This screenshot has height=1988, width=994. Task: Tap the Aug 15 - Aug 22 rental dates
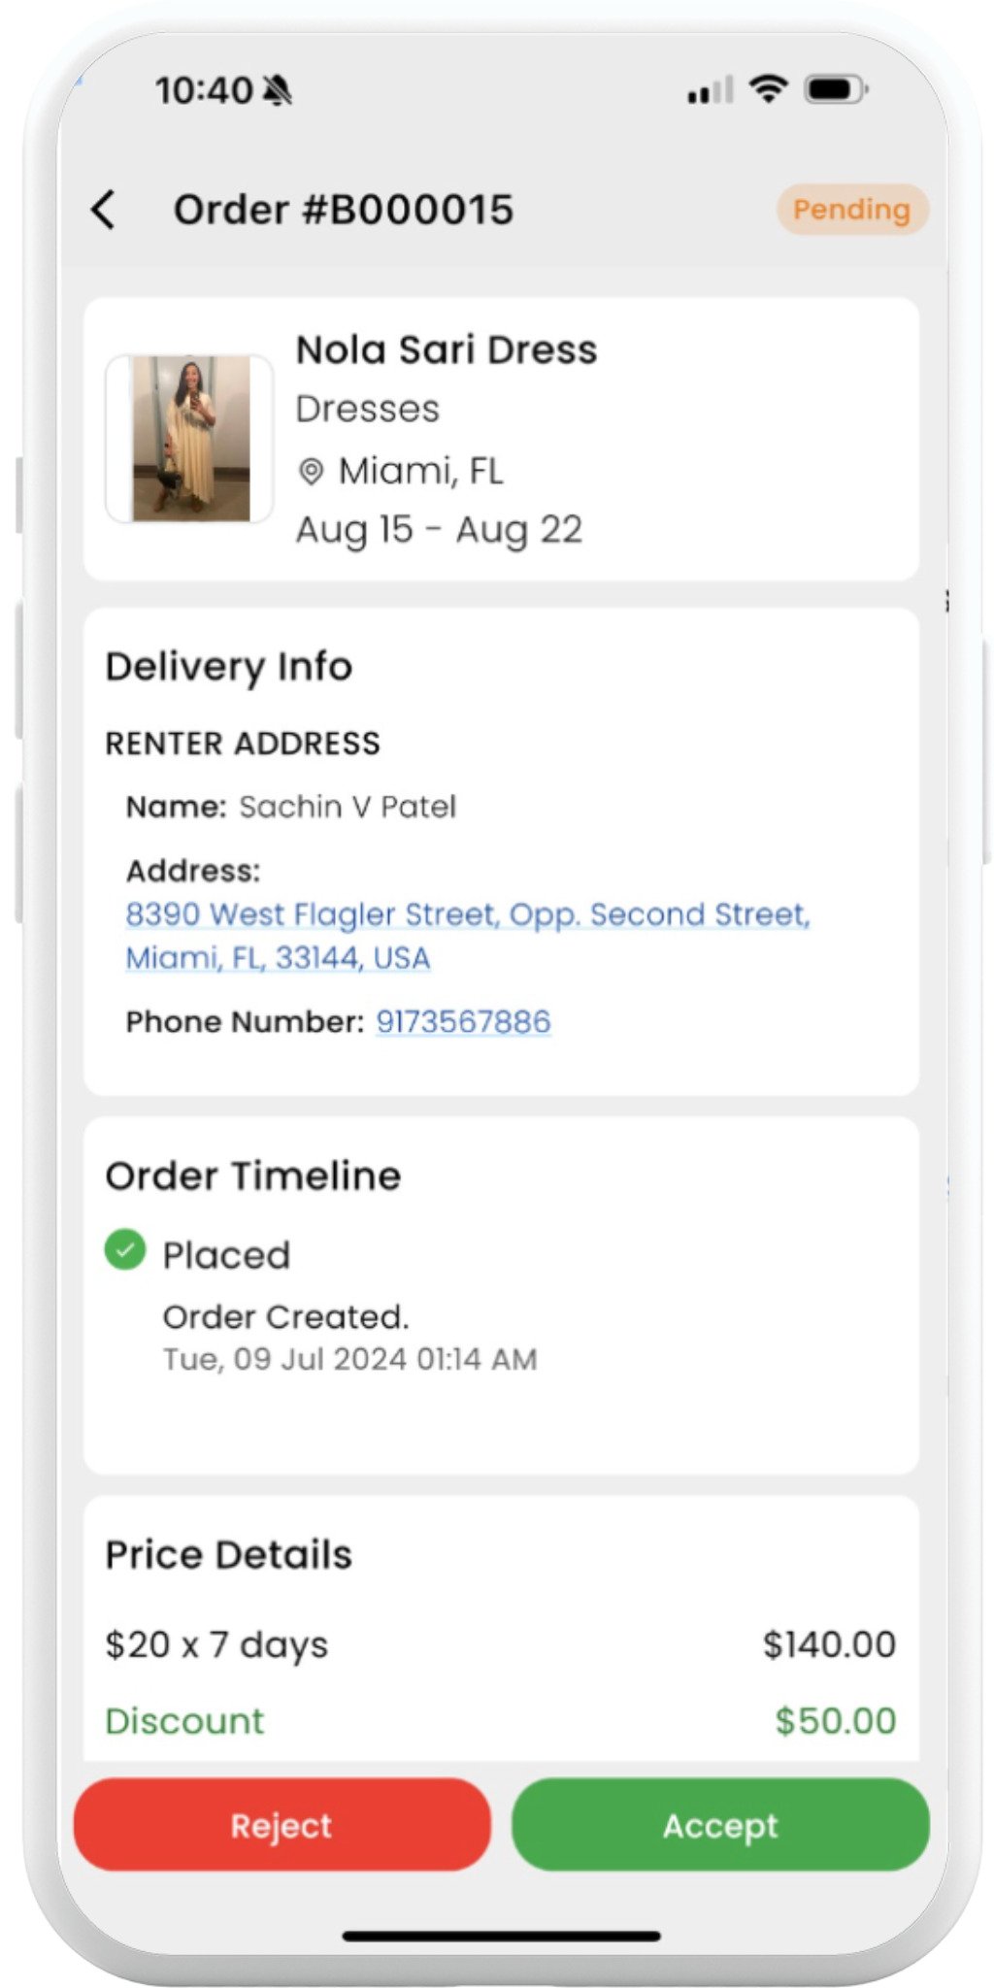tap(439, 530)
